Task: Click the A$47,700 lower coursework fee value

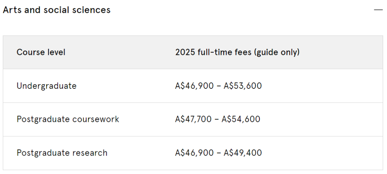Action: [193, 119]
